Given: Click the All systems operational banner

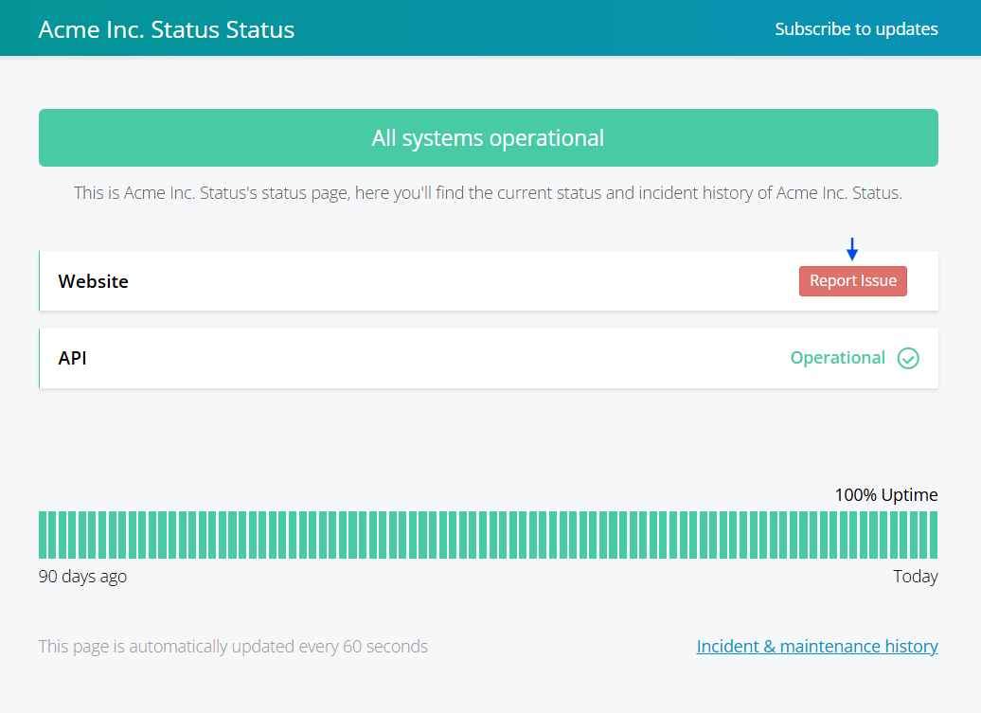Looking at the screenshot, I should tap(488, 138).
